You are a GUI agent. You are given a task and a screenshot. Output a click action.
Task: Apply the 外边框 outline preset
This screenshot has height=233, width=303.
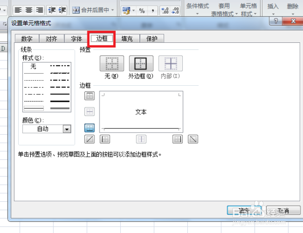pos(141,64)
